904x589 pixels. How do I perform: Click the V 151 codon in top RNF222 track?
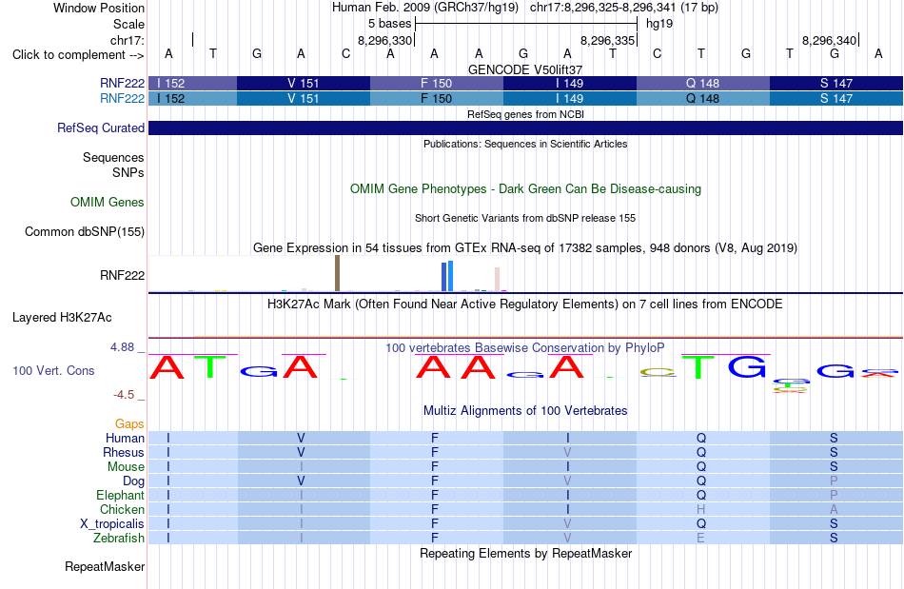304,83
